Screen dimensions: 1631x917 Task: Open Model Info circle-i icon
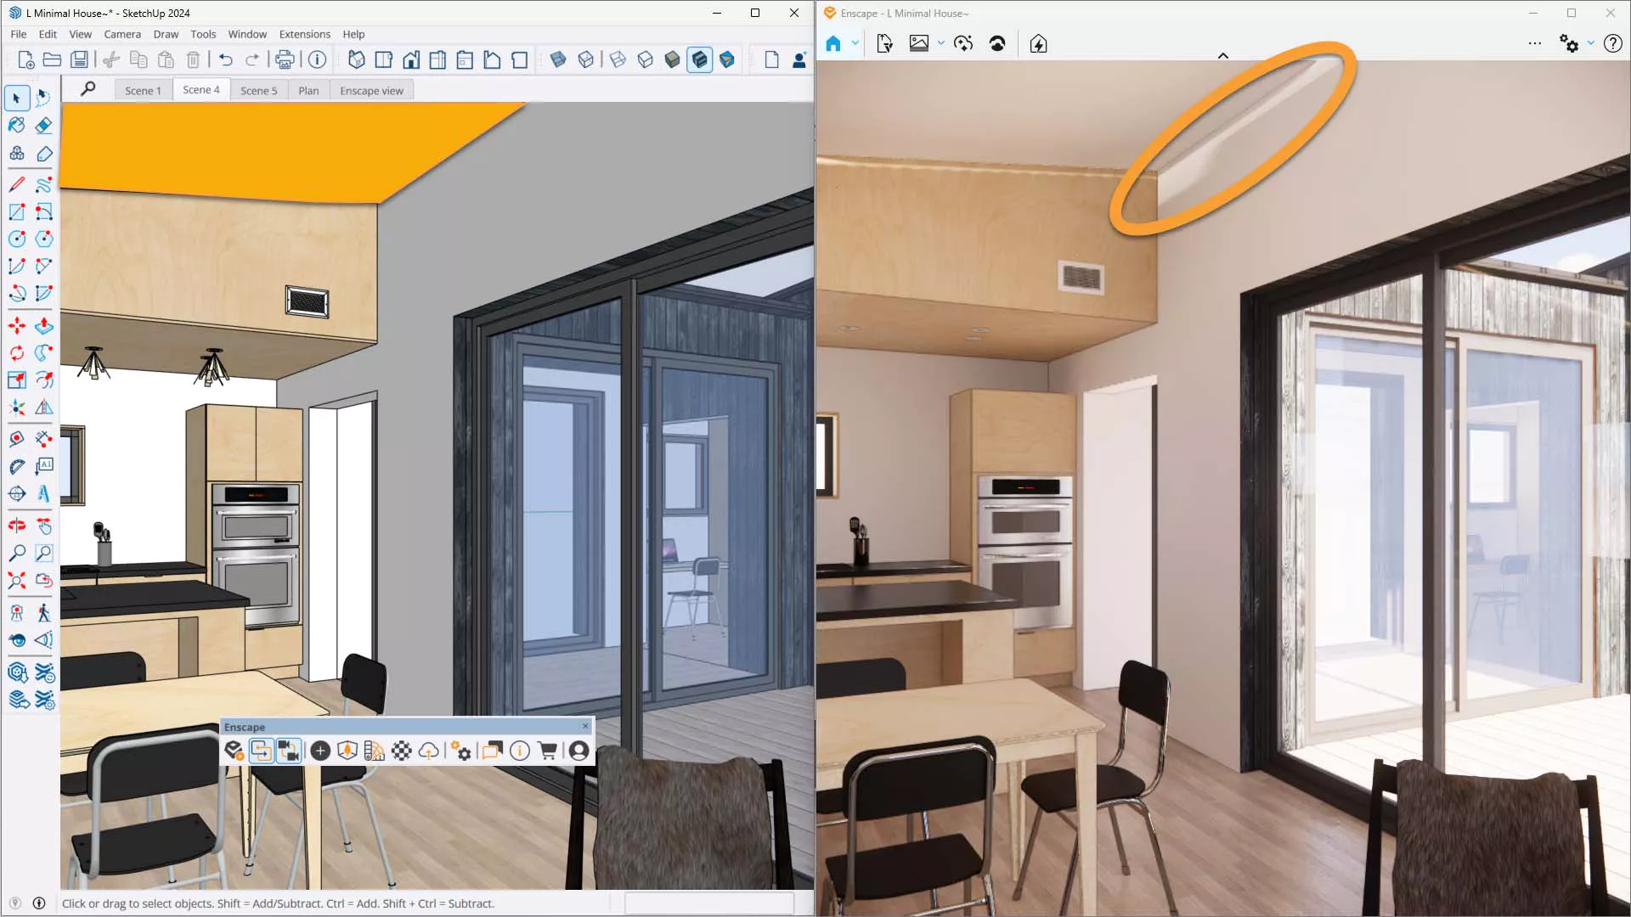point(317,59)
